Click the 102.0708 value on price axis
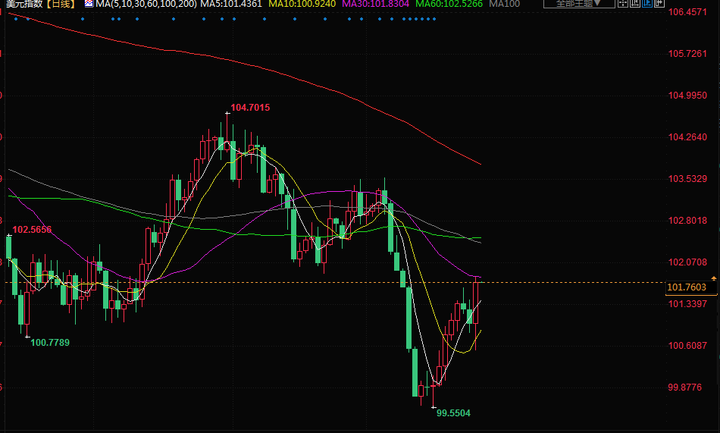The height and width of the screenshot is (433, 720). tap(687, 262)
